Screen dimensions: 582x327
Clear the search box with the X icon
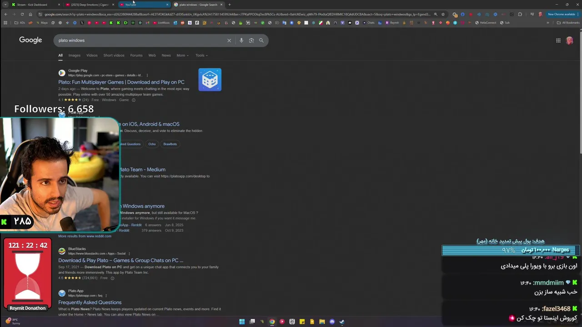coord(229,40)
